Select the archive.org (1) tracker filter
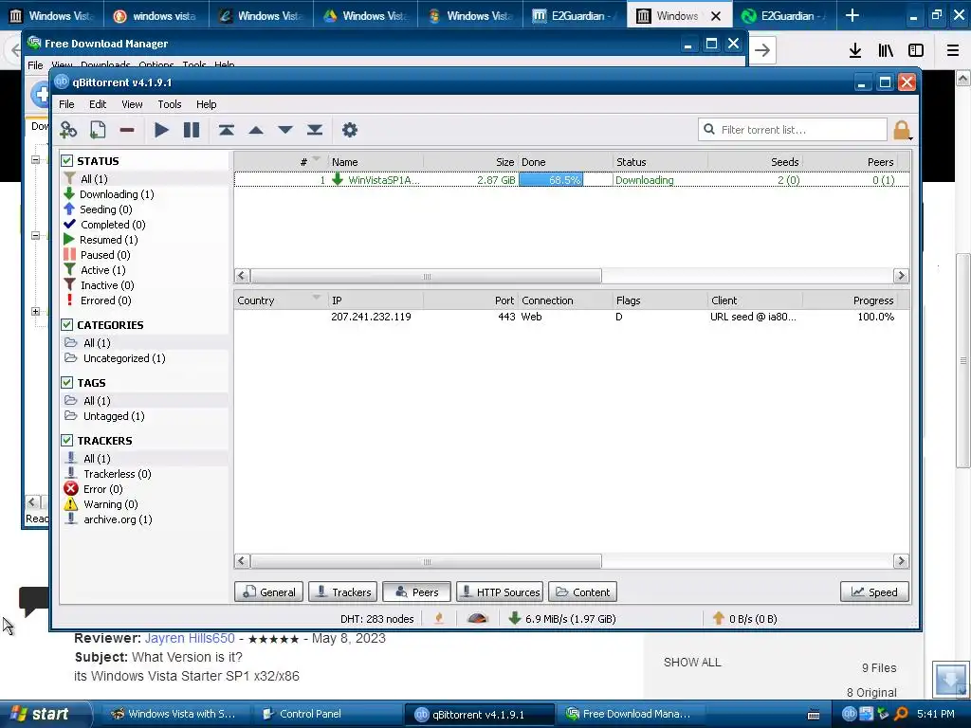The height and width of the screenshot is (728, 971). (118, 519)
